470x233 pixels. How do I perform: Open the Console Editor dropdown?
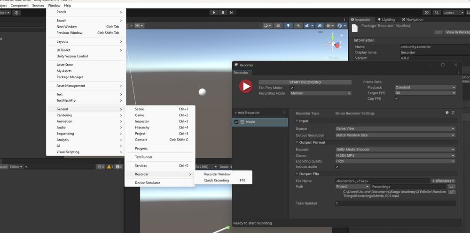click(x=16, y=166)
